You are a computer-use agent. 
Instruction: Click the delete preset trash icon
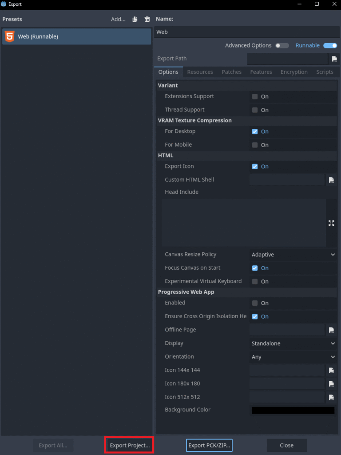[x=147, y=19]
